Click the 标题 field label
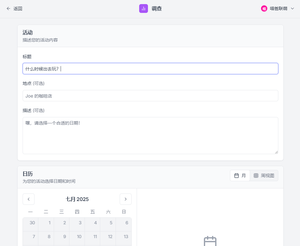 (27, 57)
